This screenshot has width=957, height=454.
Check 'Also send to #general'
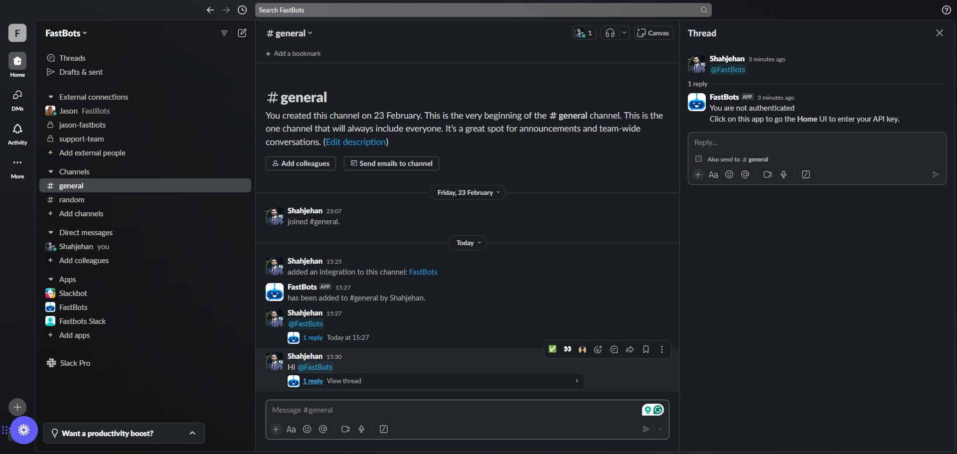click(698, 159)
